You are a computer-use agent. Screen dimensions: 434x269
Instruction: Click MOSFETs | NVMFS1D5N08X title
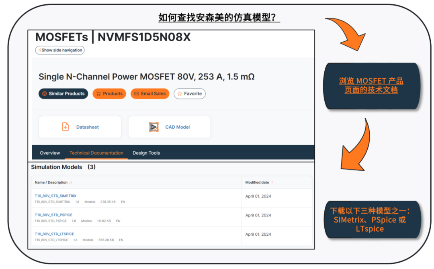pos(113,37)
